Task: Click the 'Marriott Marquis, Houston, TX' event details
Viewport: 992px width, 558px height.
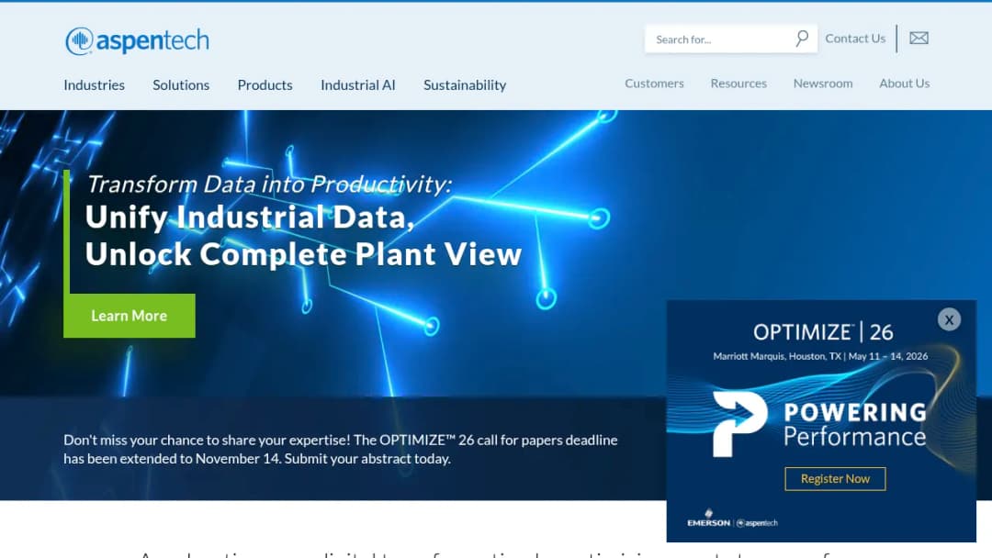Action: click(x=820, y=356)
